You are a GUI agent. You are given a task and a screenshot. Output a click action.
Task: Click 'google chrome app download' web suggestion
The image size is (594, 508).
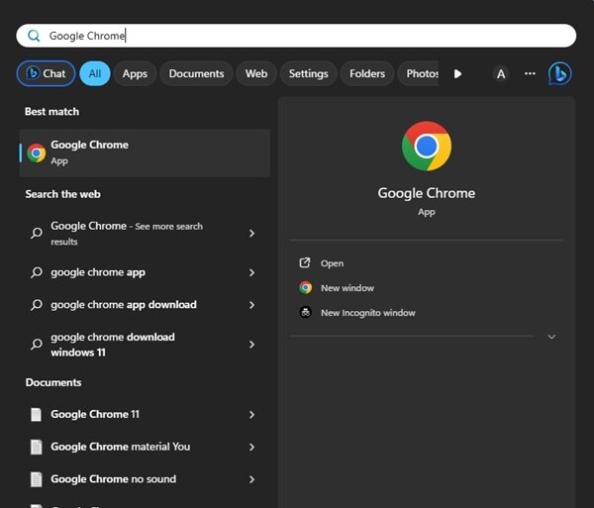[145, 305]
